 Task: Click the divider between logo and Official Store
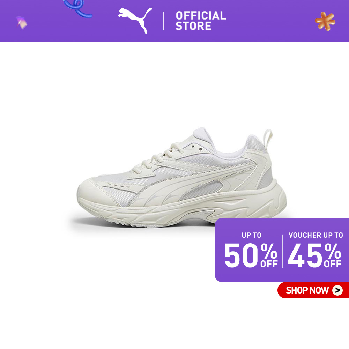click(x=164, y=21)
